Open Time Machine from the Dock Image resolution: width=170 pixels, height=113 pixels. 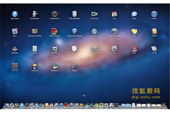pyautogui.click(x=71, y=105)
